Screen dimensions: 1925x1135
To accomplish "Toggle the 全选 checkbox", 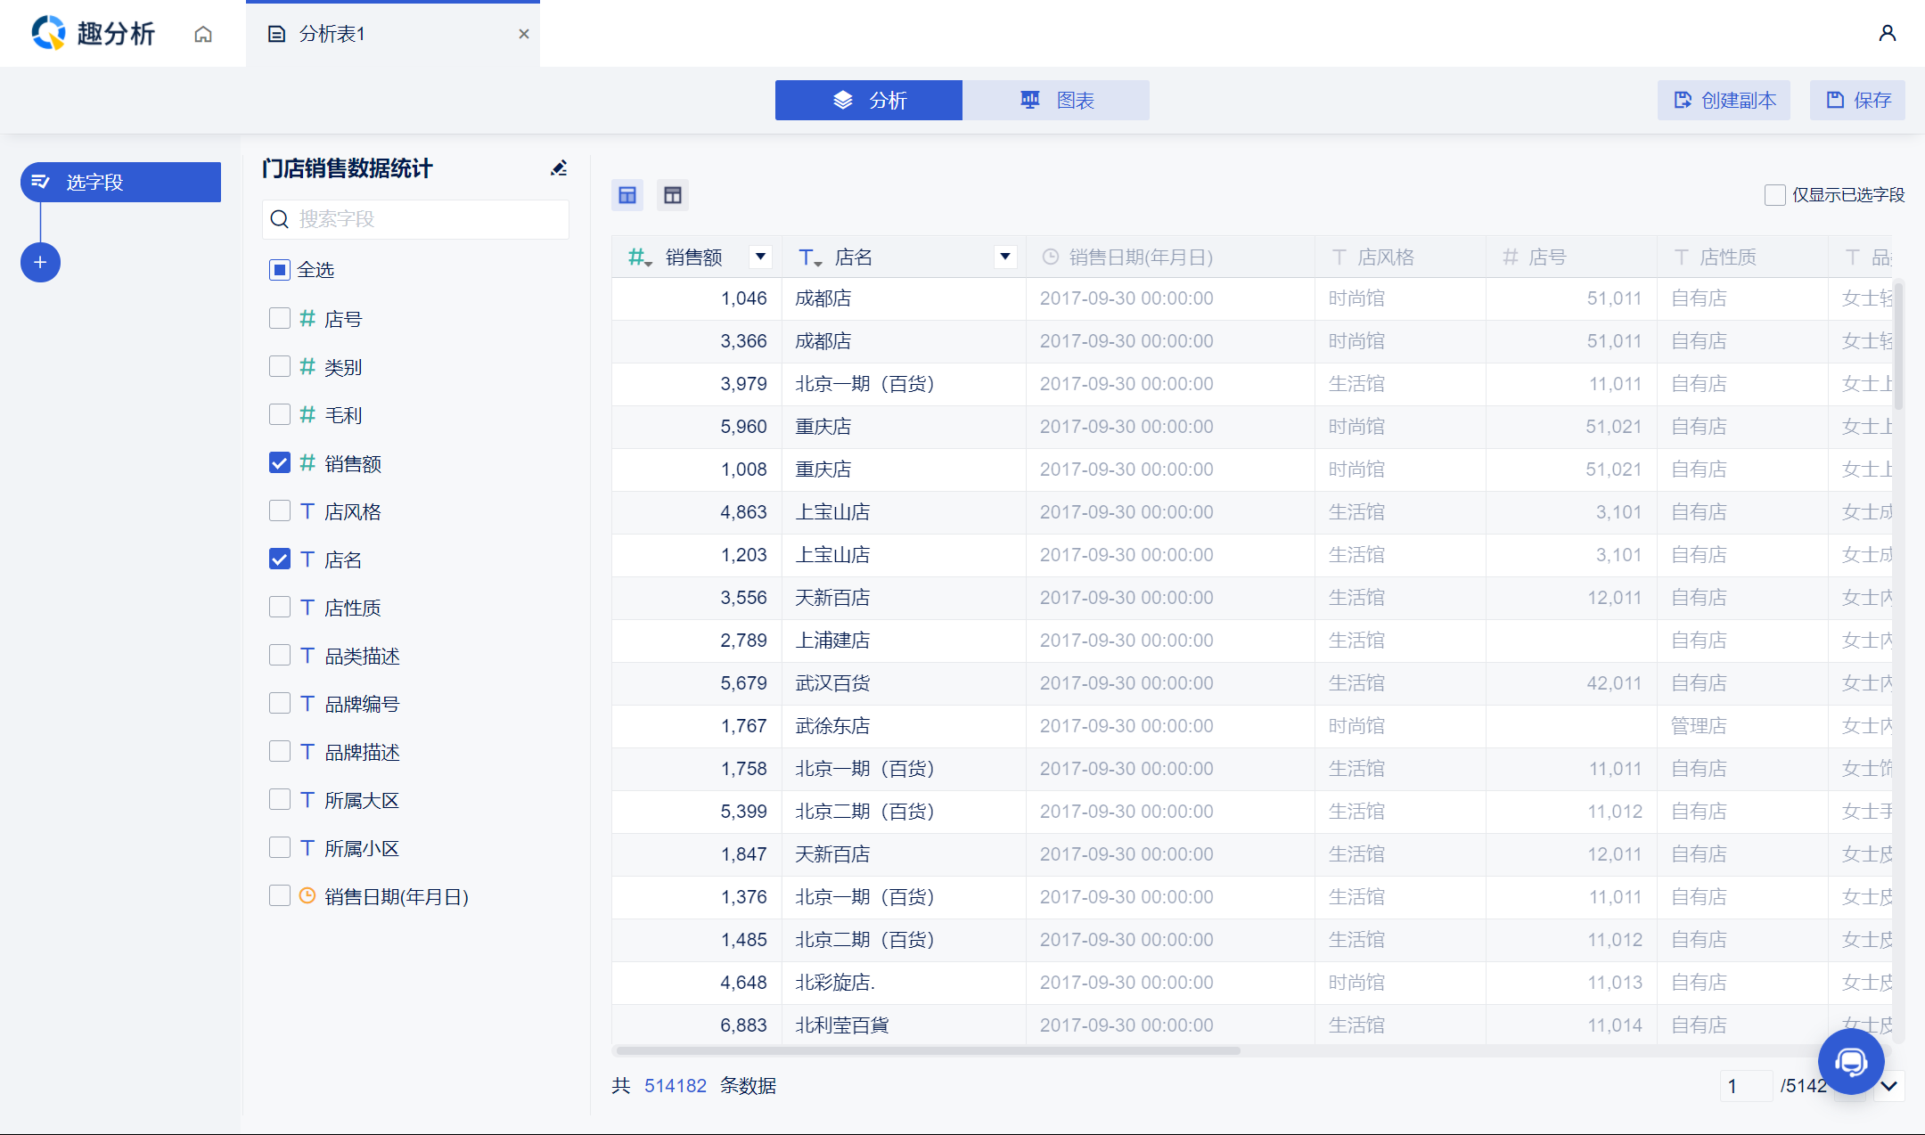I will 280,270.
